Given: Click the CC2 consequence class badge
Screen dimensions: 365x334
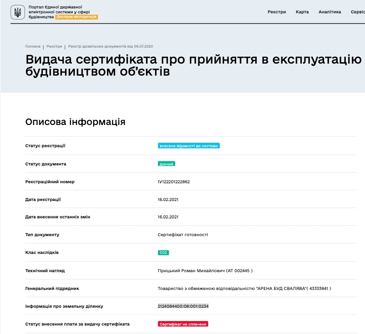Looking at the screenshot, I should (x=163, y=253).
